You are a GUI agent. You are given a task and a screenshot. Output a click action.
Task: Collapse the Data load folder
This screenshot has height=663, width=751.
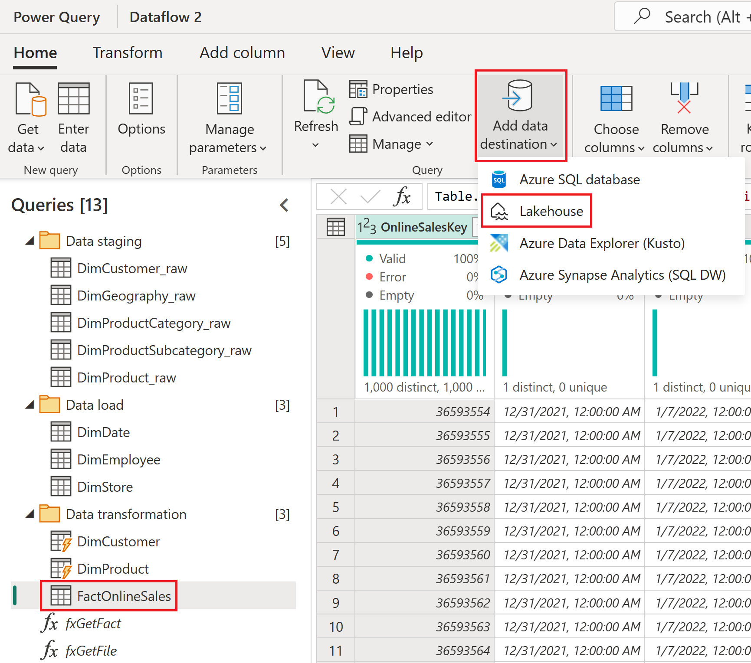pos(30,405)
